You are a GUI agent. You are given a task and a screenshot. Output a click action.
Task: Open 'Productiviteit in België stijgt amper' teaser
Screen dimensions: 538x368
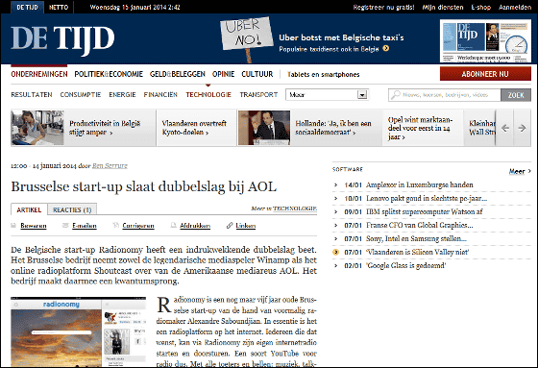(105, 128)
